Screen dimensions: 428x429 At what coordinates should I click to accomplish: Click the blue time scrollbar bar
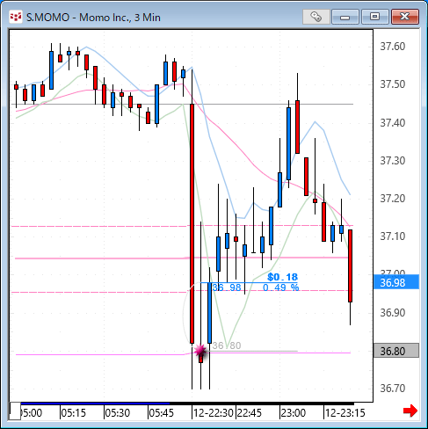tap(95, 404)
